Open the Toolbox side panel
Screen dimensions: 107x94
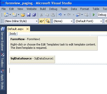coord(3,60)
